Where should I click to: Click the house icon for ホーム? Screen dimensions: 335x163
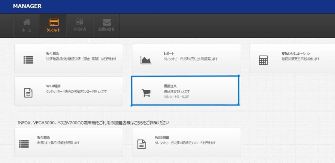point(27,22)
